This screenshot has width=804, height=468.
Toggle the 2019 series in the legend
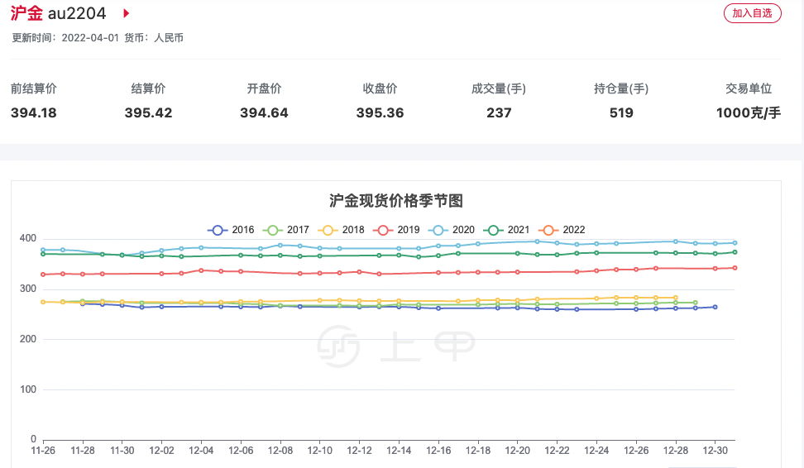396,230
